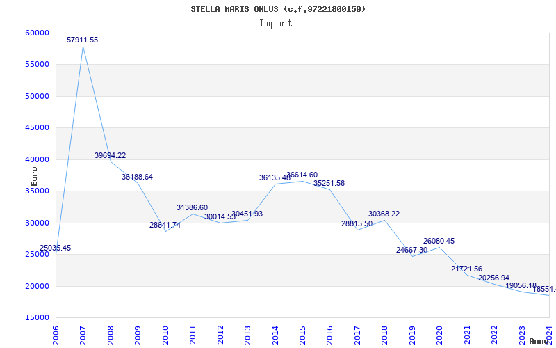The width and height of the screenshot is (556, 348).
Task: Select the 35251.56 data label
Action: (329, 184)
